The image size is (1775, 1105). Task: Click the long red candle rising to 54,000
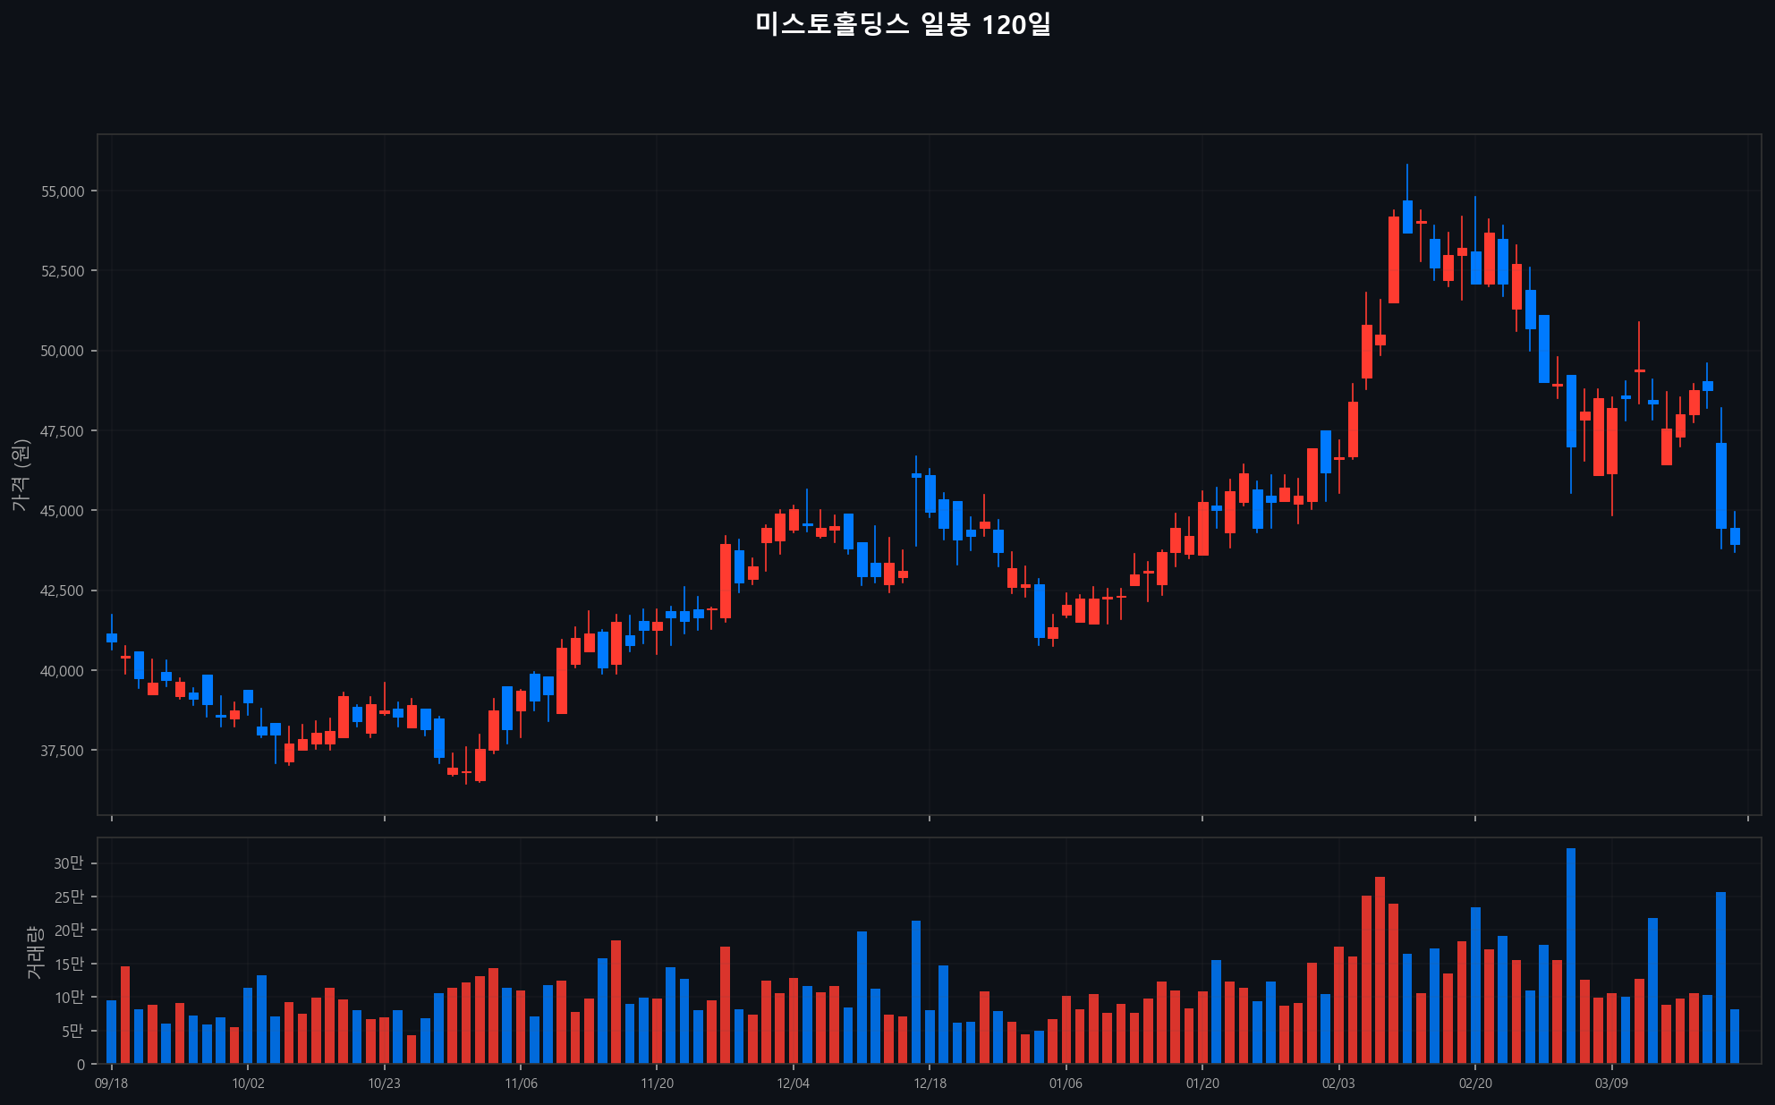pyautogui.click(x=1394, y=259)
